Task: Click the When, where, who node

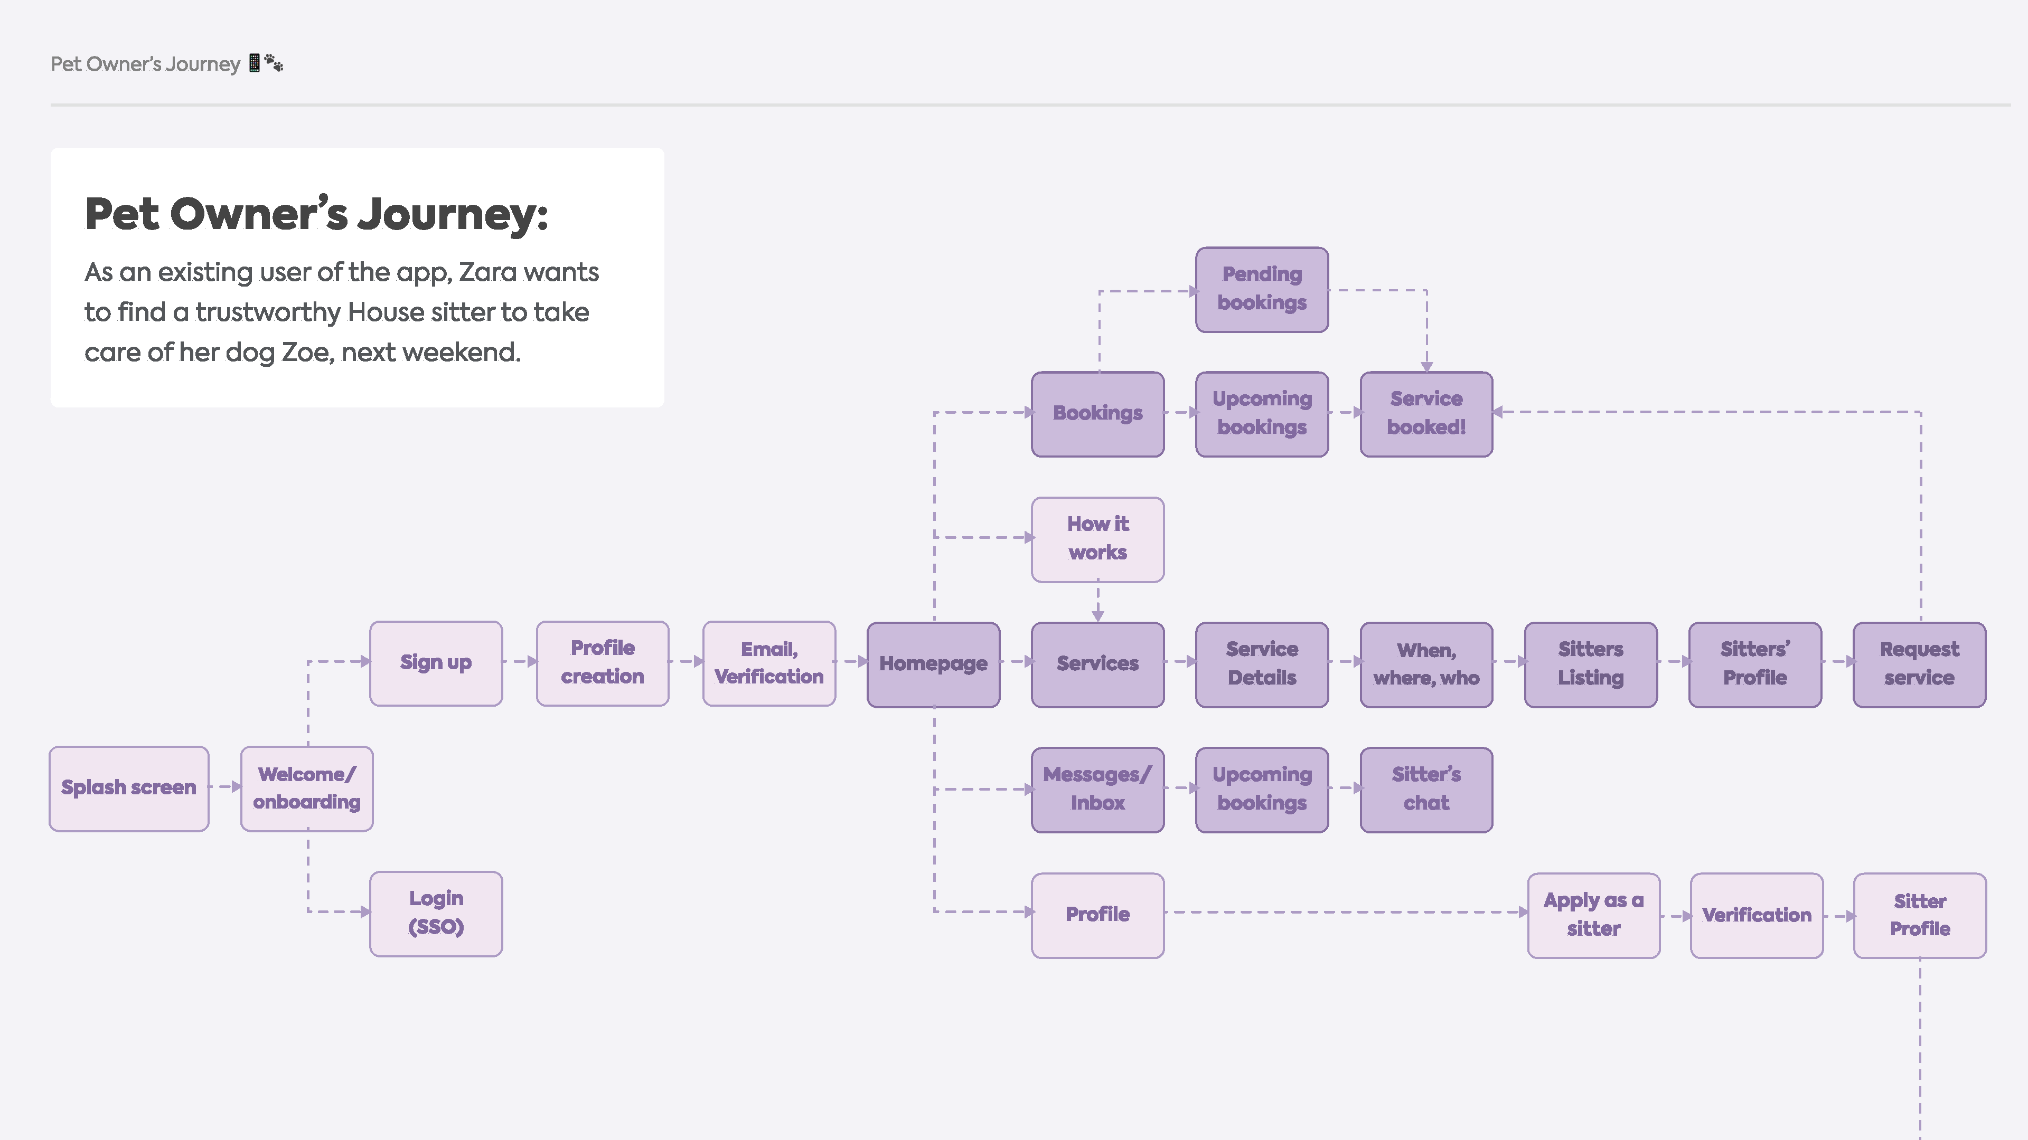Action: point(1426,664)
